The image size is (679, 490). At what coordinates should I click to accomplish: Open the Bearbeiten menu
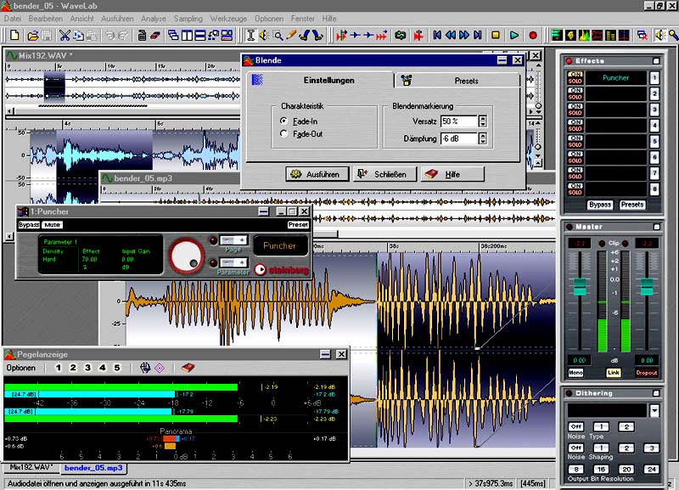pyautogui.click(x=46, y=19)
